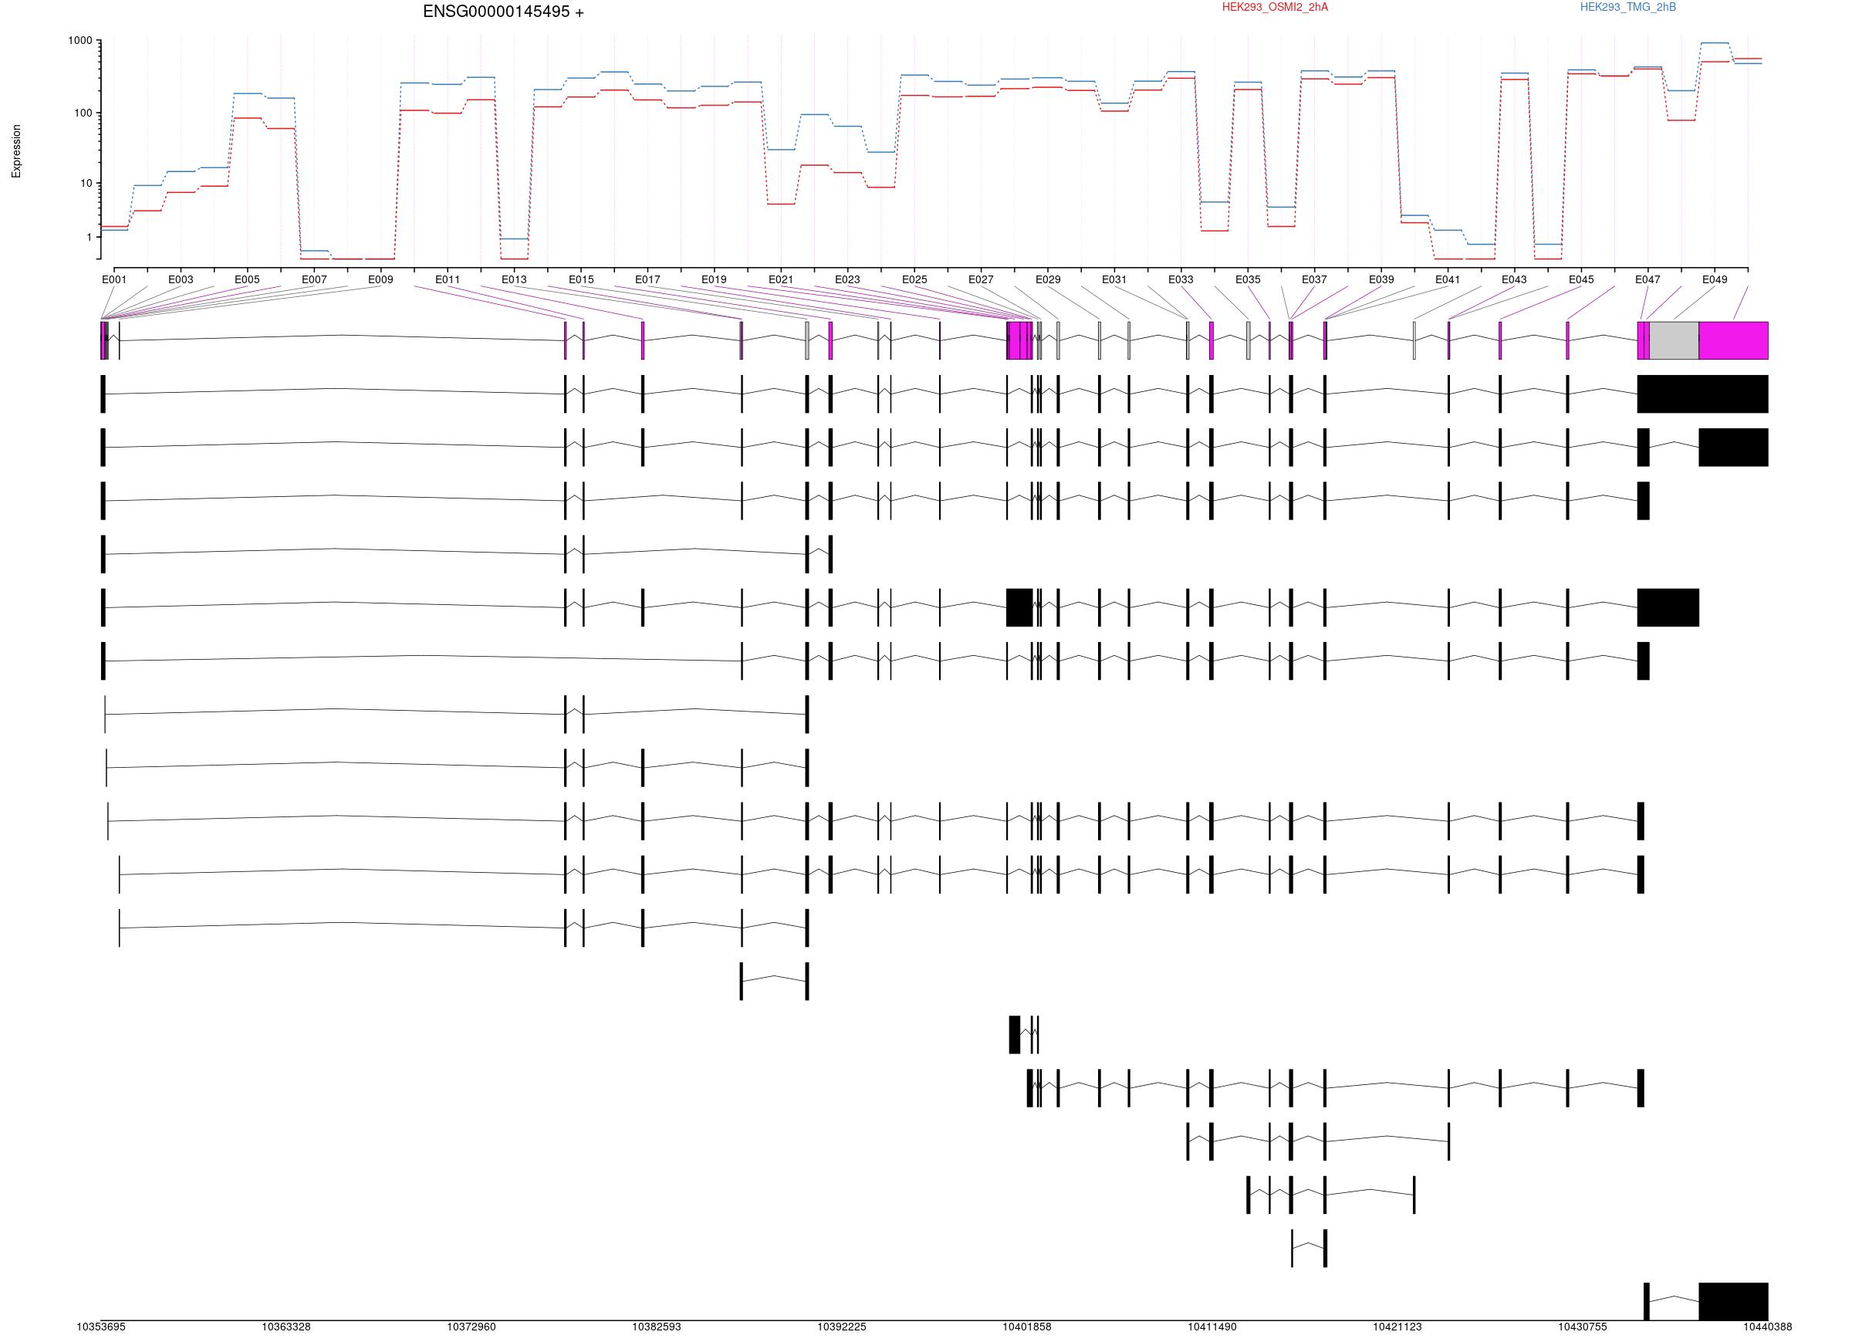This screenshot has height=1342, width=1852.
Task: Click the exon bin label E005
Action: [x=248, y=279]
